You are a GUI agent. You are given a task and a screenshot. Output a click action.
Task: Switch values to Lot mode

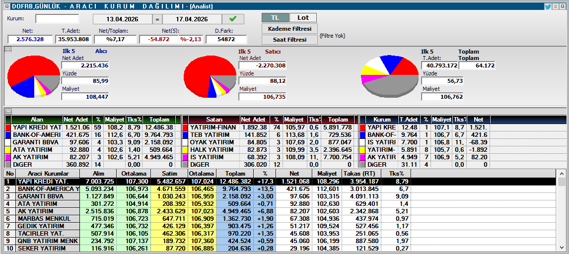tap(303, 18)
